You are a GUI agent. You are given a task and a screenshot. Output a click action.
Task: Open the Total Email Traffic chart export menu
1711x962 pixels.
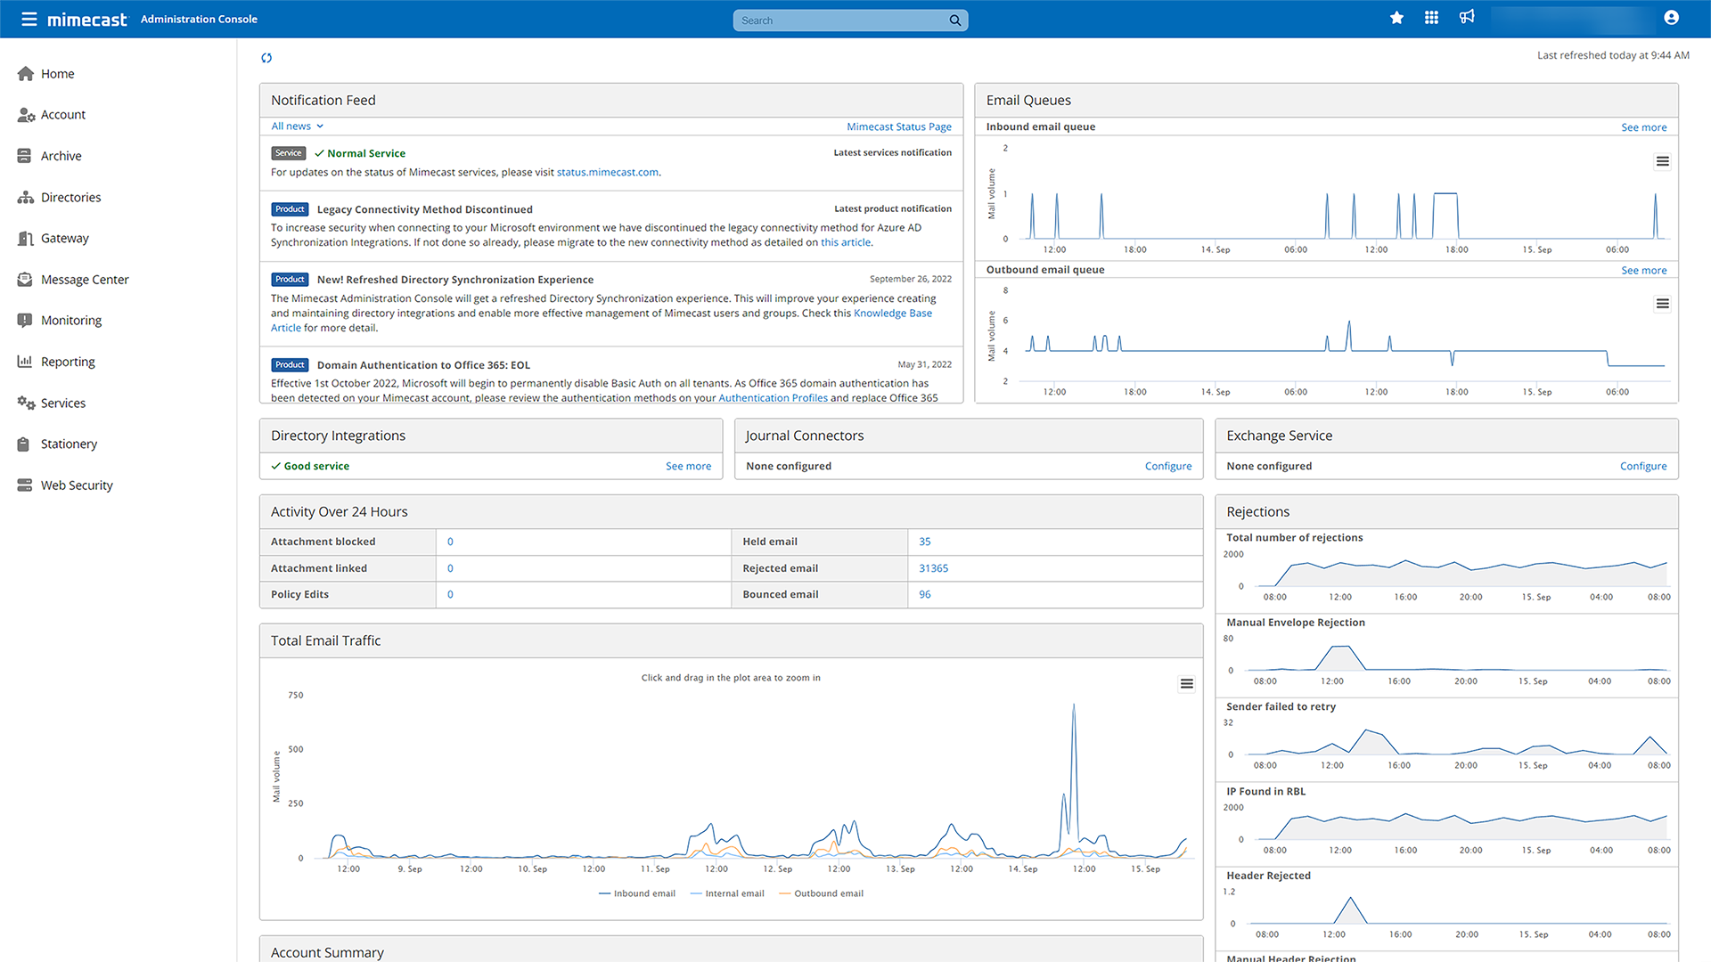(x=1186, y=683)
